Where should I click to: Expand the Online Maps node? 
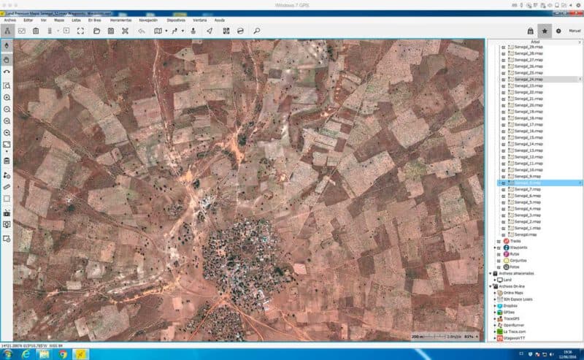click(495, 293)
